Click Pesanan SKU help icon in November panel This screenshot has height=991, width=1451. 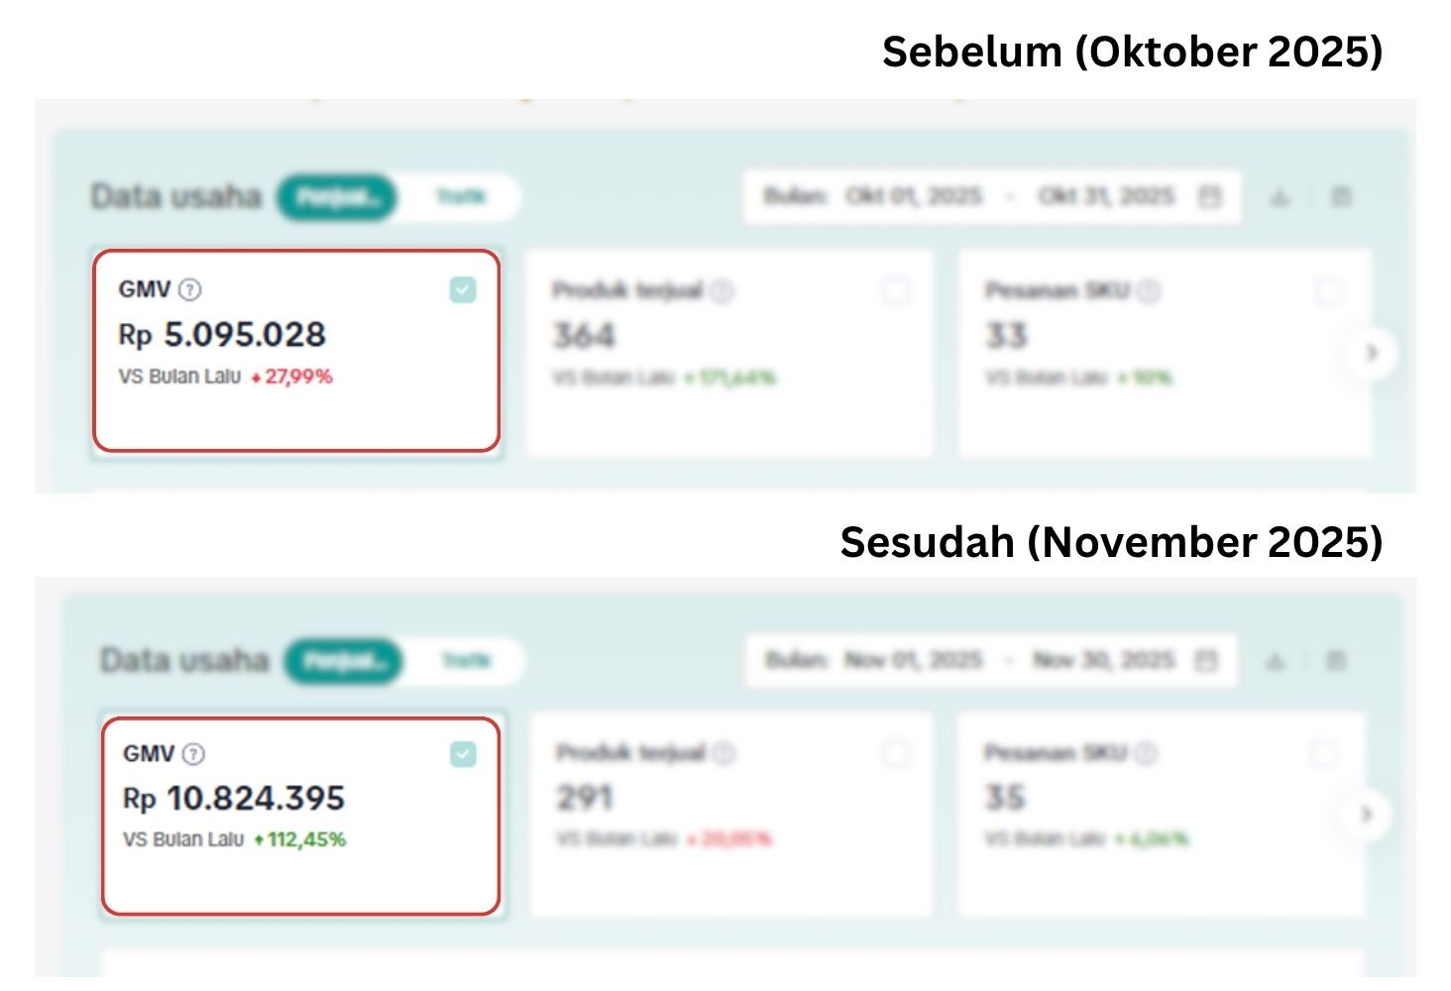pyautogui.click(x=1146, y=753)
